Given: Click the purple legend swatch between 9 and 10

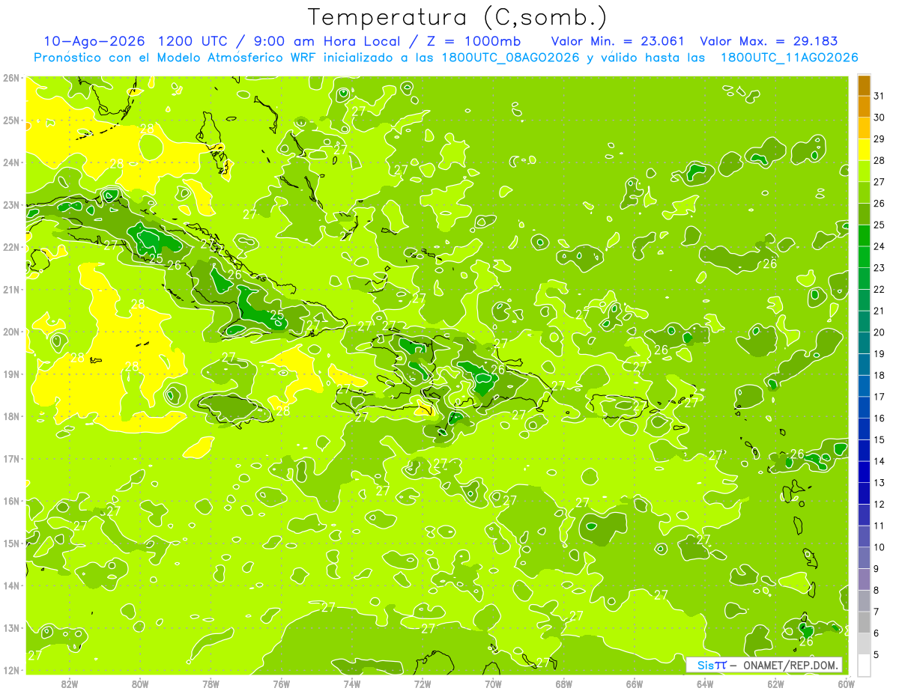Looking at the screenshot, I should click(864, 558).
